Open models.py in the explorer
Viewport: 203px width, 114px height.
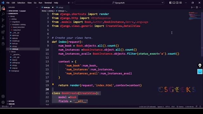[16, 41]
